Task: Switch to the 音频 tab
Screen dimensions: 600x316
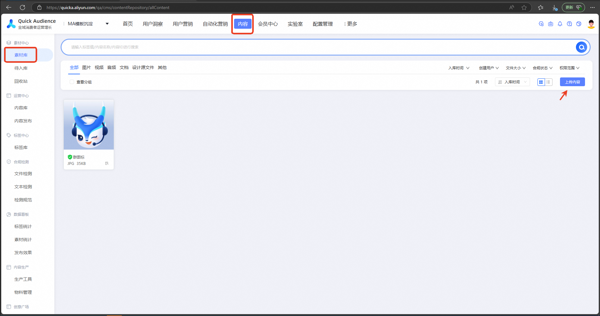Action: [x=112, y=67]
